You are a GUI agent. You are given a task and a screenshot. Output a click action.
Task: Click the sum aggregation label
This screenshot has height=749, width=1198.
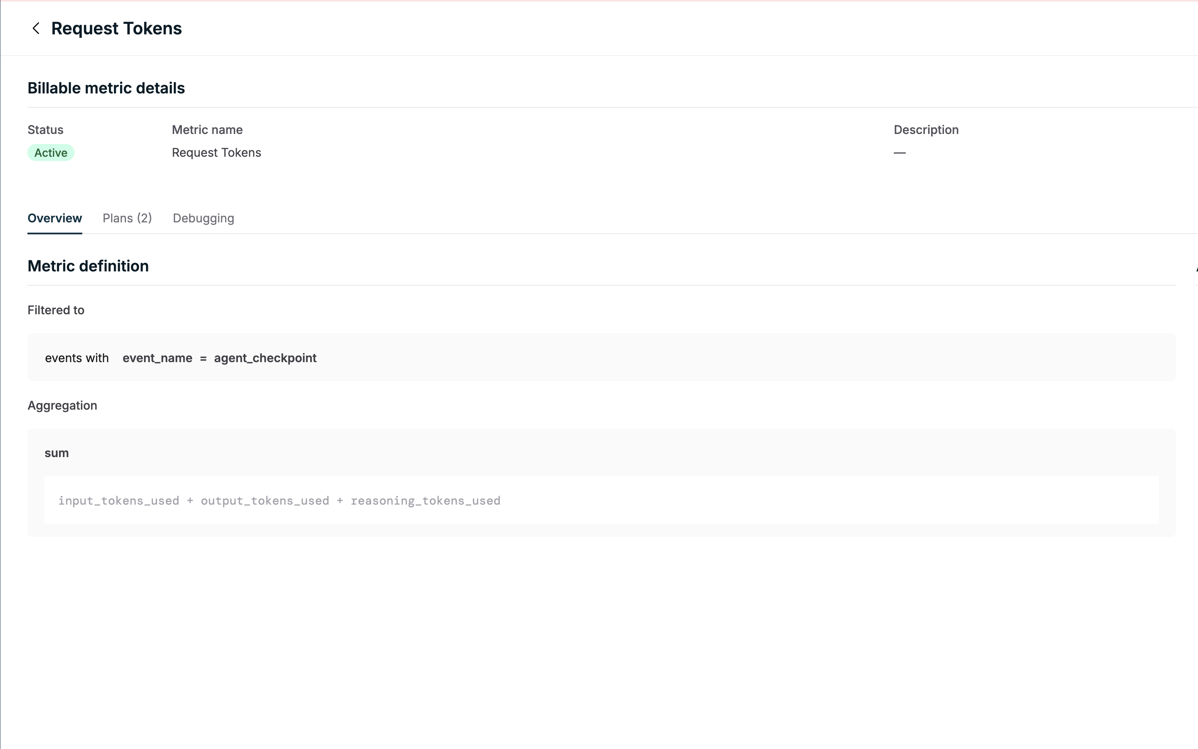56,453
